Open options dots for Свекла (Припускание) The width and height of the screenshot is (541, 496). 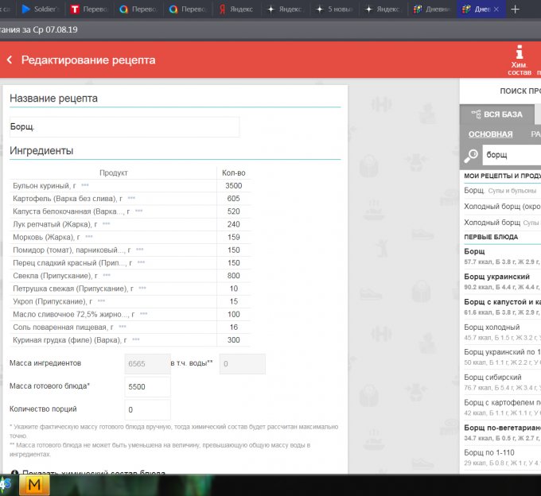[107, 275]
